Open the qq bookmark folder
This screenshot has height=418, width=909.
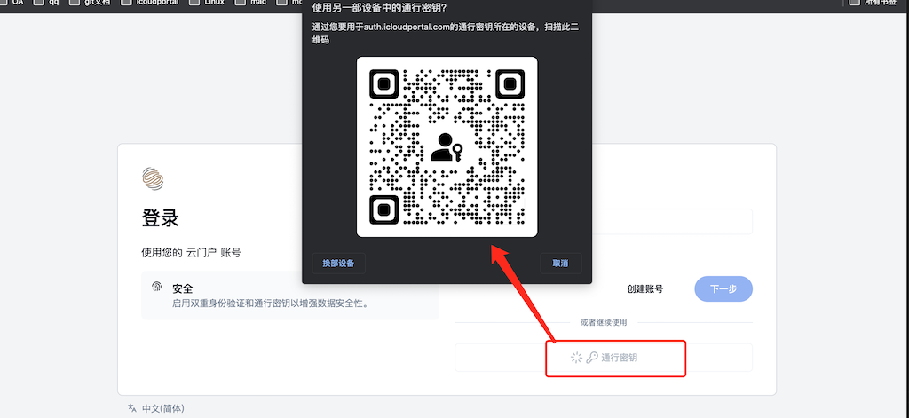tap(47, 3)
